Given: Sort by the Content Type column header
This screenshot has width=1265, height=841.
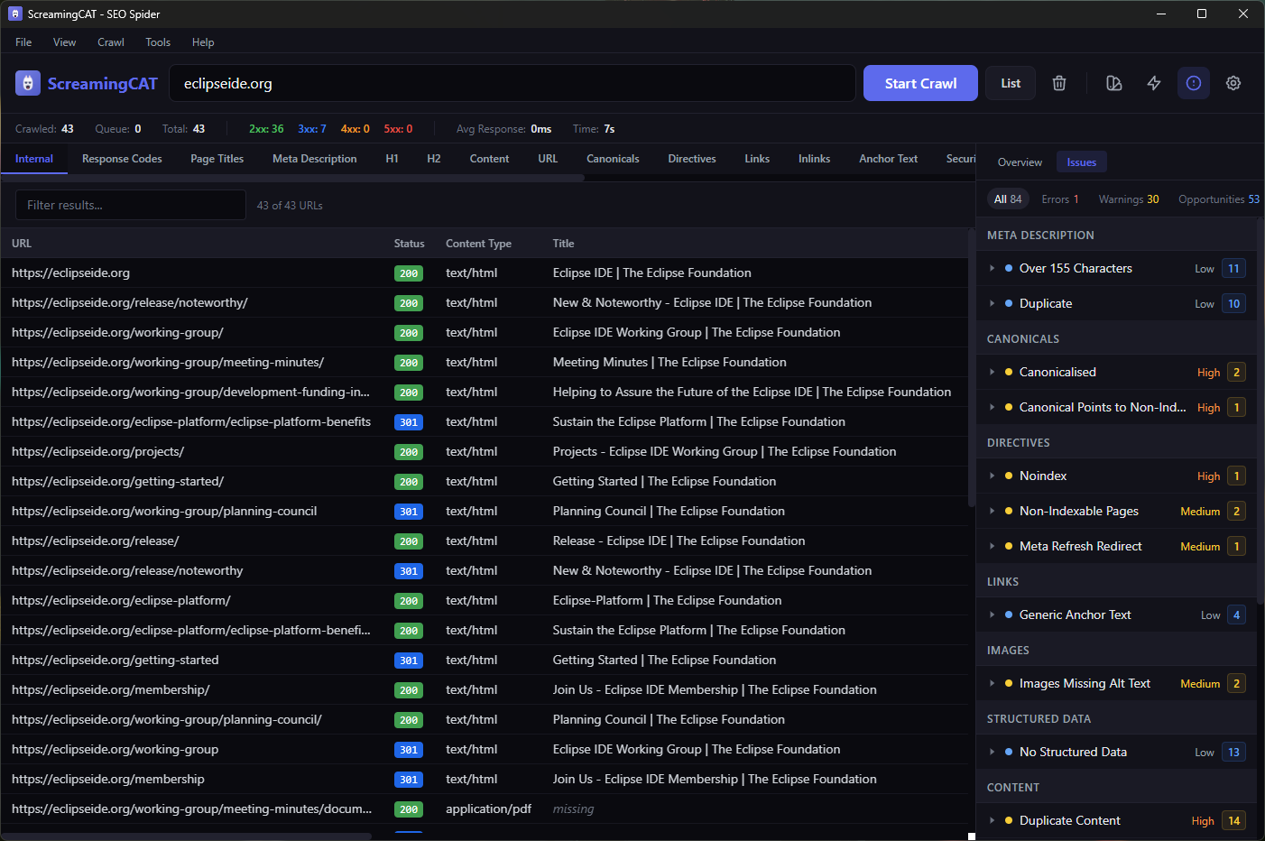Looking at the screenshot, I should coord(478,244).
